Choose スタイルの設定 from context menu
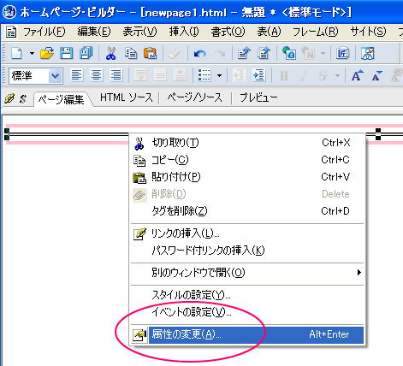The image size is (403, 366). click(247, 295)
